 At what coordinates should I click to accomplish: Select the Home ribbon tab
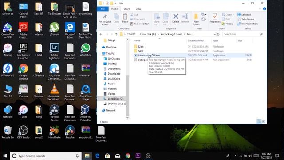point(114,9)
